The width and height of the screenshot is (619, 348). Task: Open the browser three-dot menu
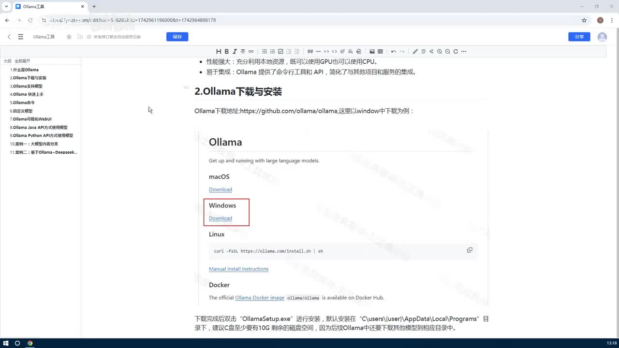pyautogui.click(x=612, y=20)
